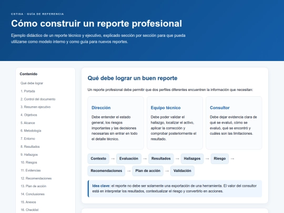Jump to '7. Entorno' section
Viewport: 284px width, 213px height.
28,138
